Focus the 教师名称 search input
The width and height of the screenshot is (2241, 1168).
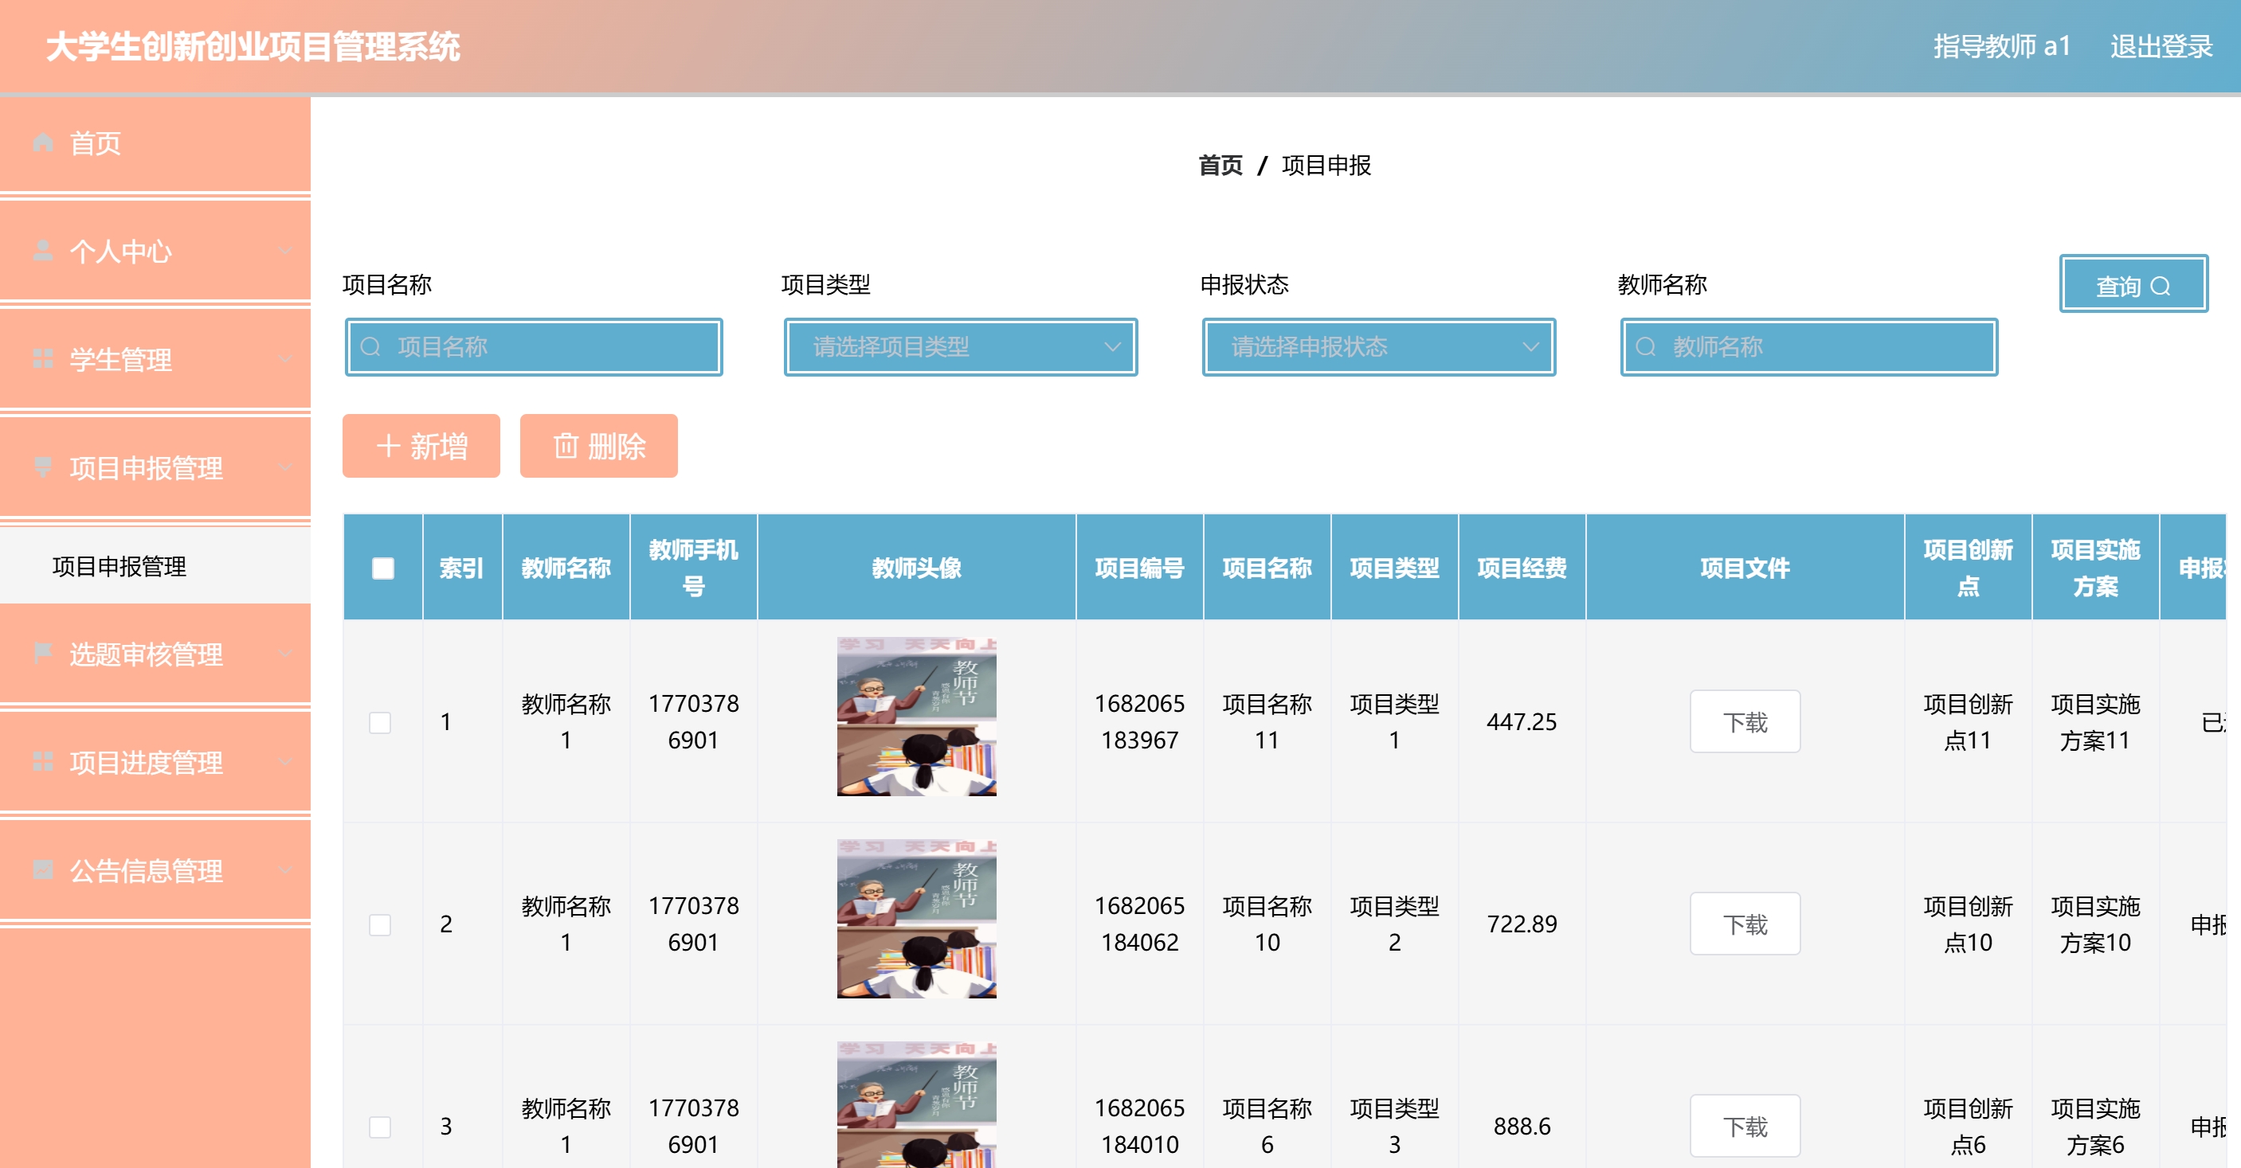pos(1808,347)
